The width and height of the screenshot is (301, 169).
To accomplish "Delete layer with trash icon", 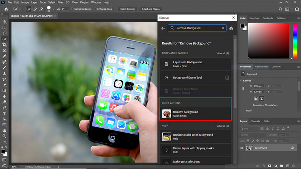I will point(293,166).
